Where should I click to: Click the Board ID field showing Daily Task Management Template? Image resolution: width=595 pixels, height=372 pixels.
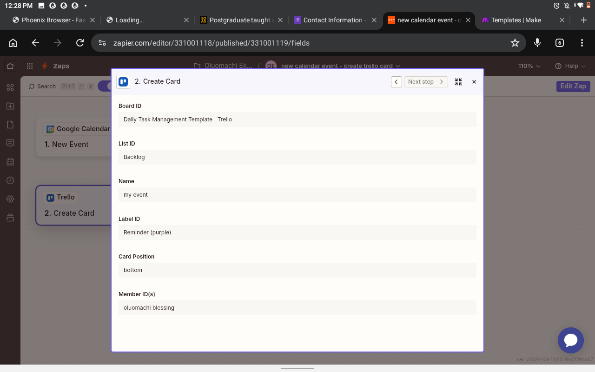tap(297, 120)
